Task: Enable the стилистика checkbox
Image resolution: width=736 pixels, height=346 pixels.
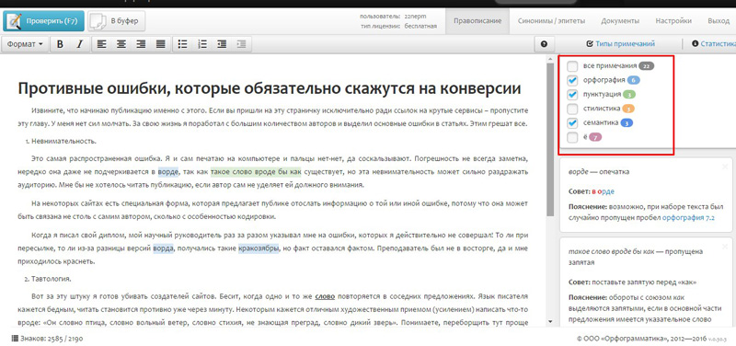Action: coord(572,109)
